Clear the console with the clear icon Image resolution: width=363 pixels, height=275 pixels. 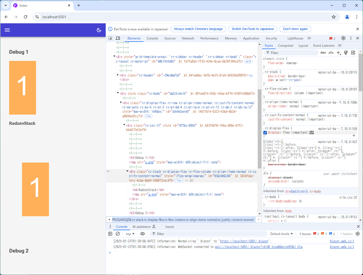[x=118, y=234]
